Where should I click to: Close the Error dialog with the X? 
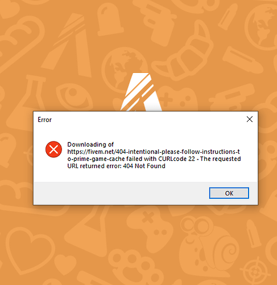tap(250, 119)
